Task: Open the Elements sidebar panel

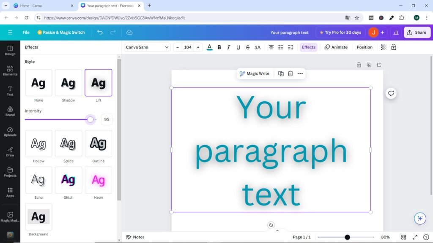Action: [10, 70]
